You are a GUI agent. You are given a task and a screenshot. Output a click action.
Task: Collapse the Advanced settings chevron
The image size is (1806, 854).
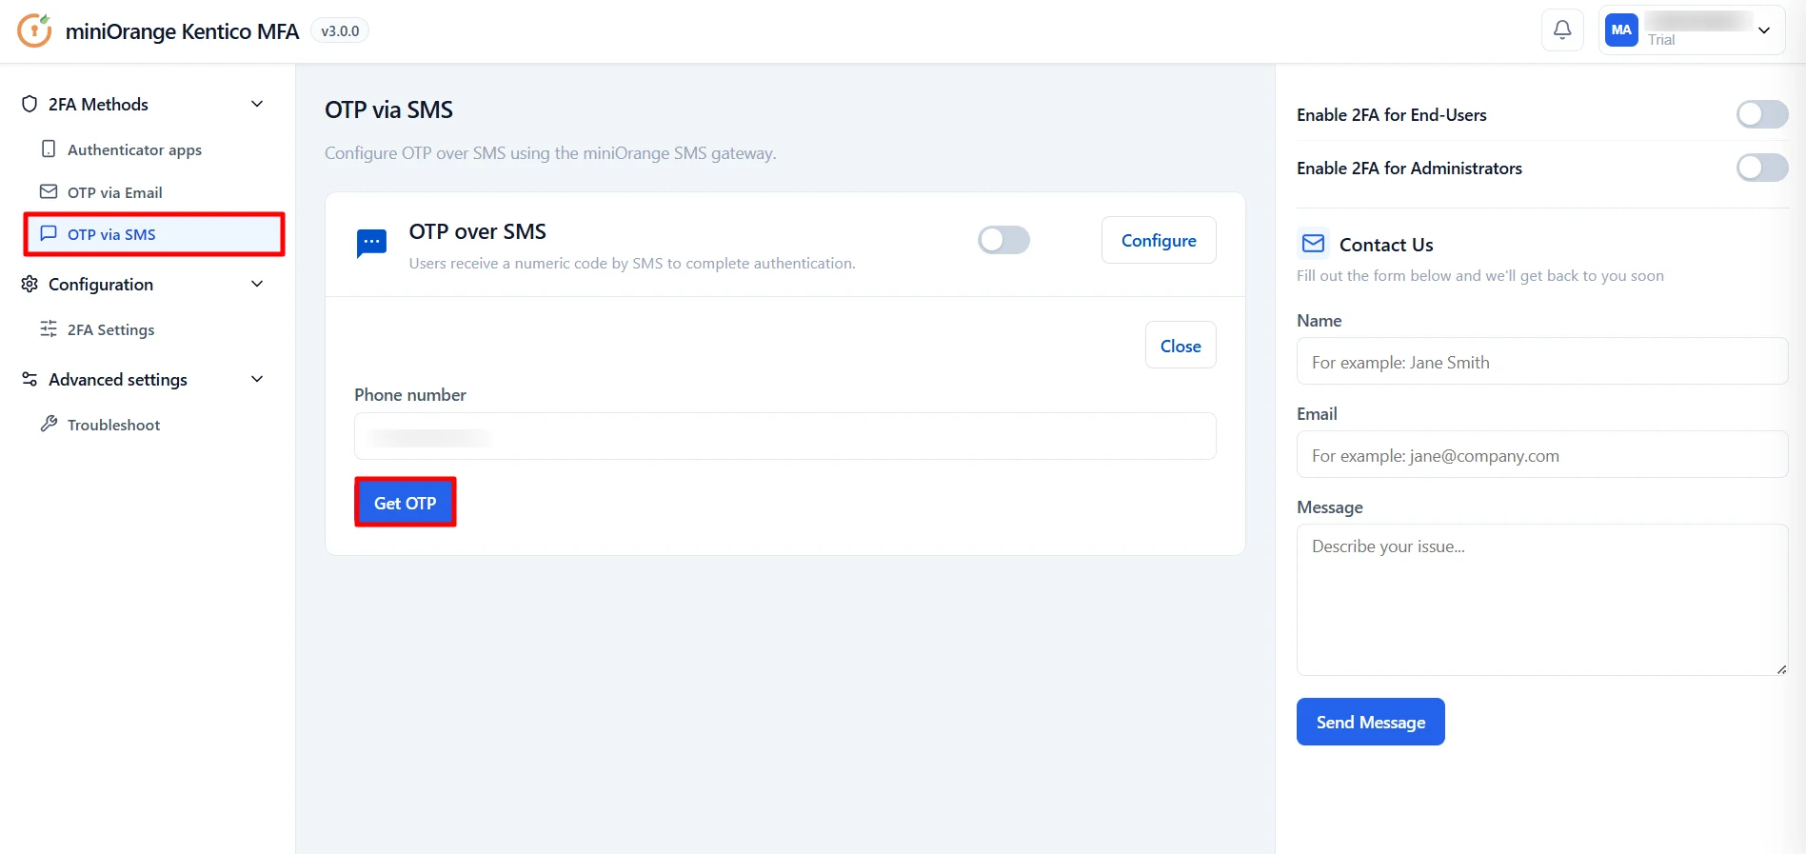(x=257, y=379)
